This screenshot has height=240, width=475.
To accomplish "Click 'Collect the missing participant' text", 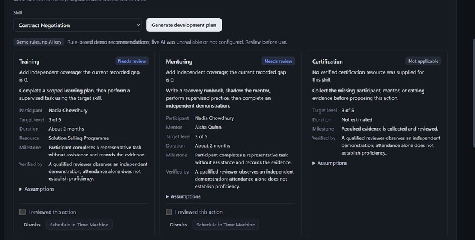I will point(368,94).
